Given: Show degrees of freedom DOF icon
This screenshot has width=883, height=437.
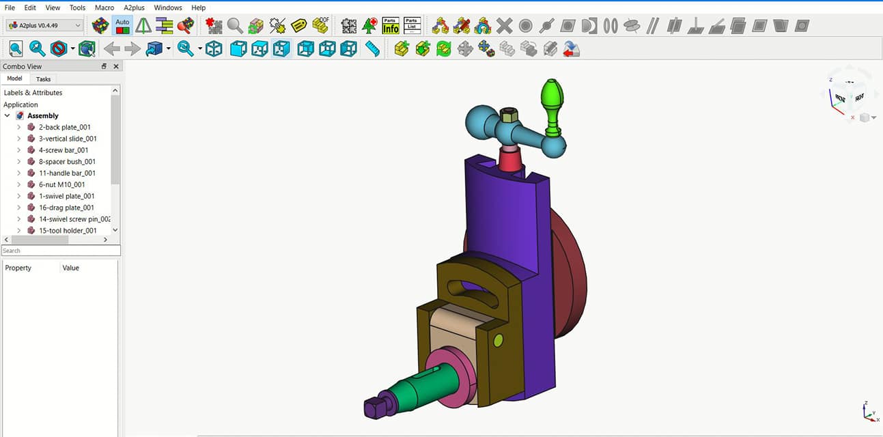Looking at the screenshot, I should [x=320, y=26].
